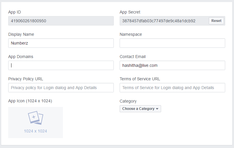Select the App Secret value field
Image resolution: width=234 pixels, height=148 pixels.
point(164,21)
